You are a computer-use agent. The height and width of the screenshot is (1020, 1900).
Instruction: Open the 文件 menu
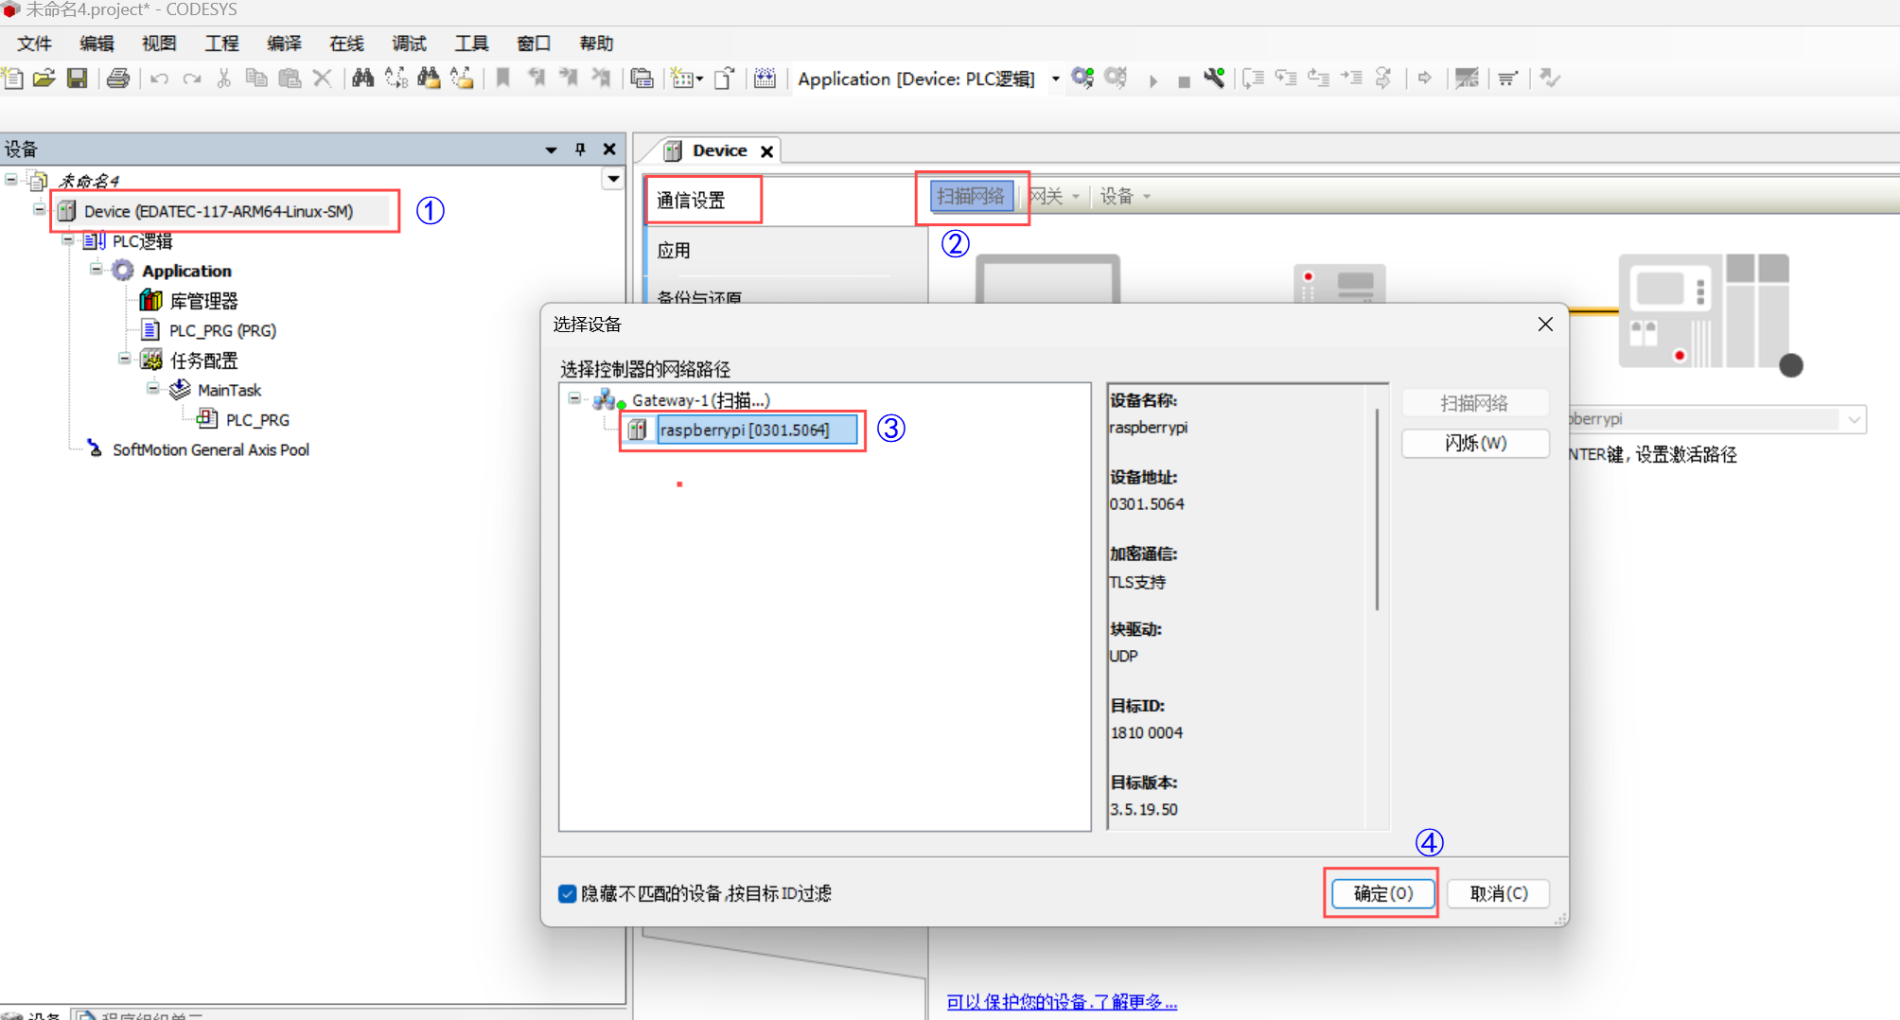(x=35, y=44)
